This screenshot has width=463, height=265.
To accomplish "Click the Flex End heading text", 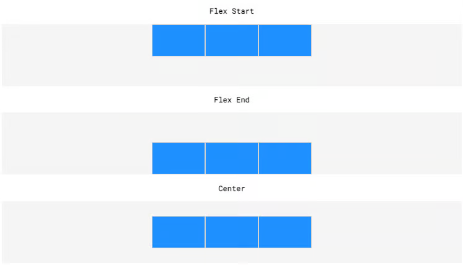I will pyautogui.click(x=232, y=100).
